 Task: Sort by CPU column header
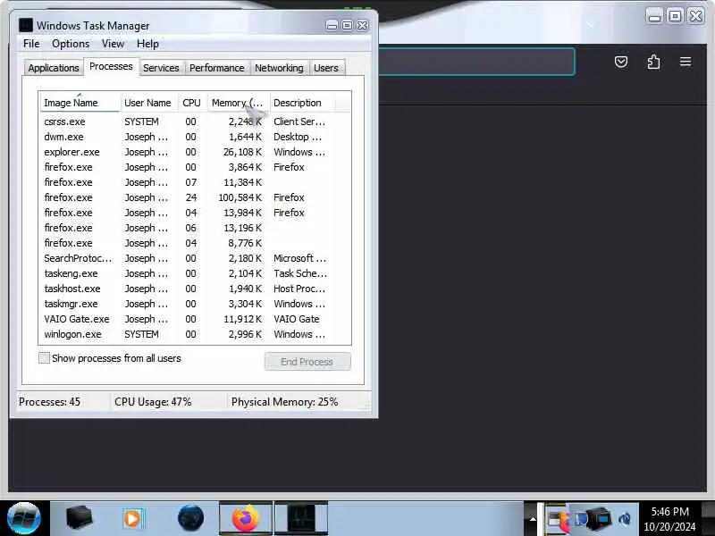point(192,103)
